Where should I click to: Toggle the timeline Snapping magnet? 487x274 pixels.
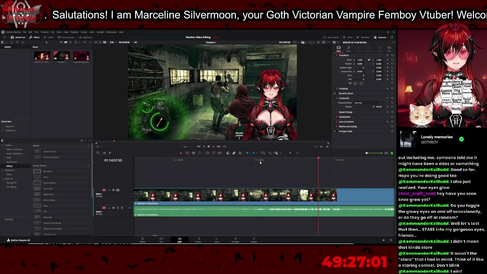228,153
